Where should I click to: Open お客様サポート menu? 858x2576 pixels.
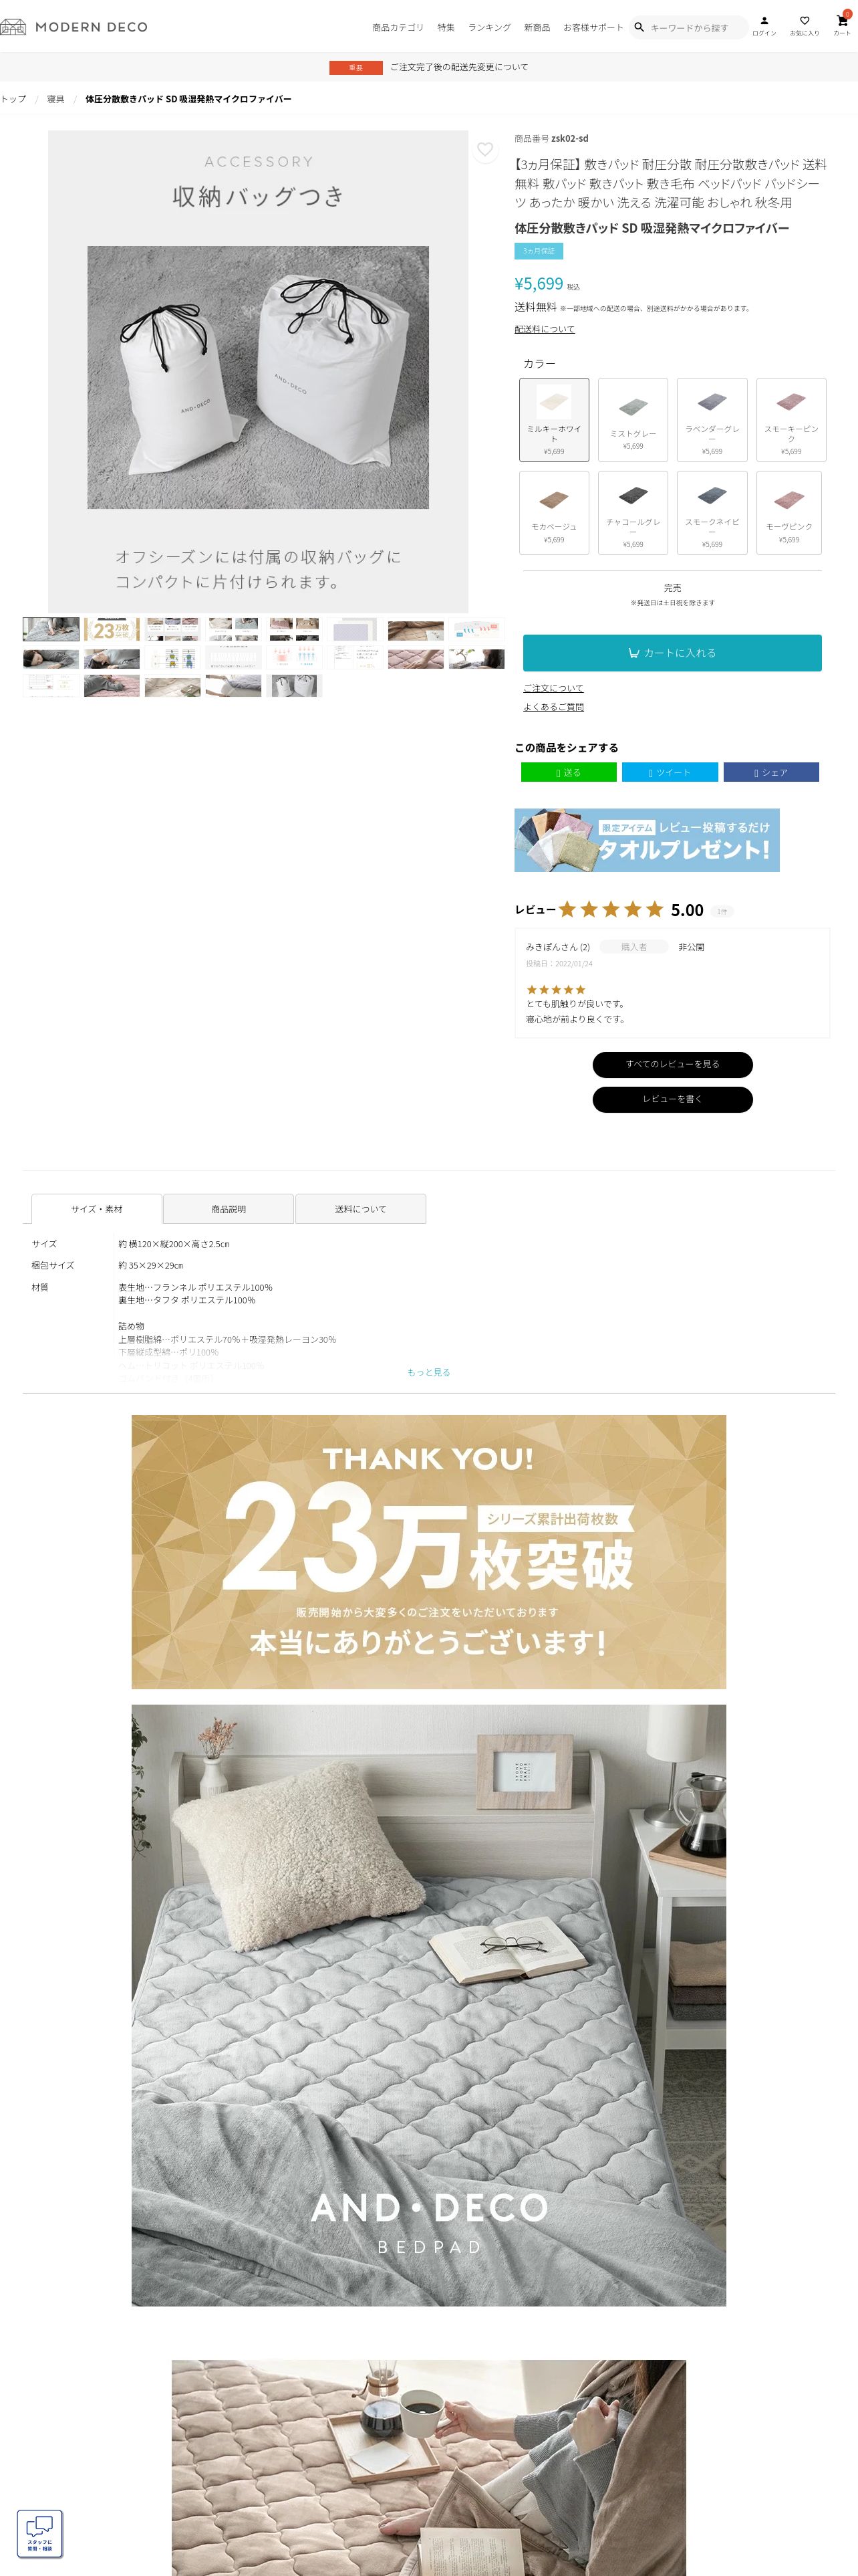[593, 28]
